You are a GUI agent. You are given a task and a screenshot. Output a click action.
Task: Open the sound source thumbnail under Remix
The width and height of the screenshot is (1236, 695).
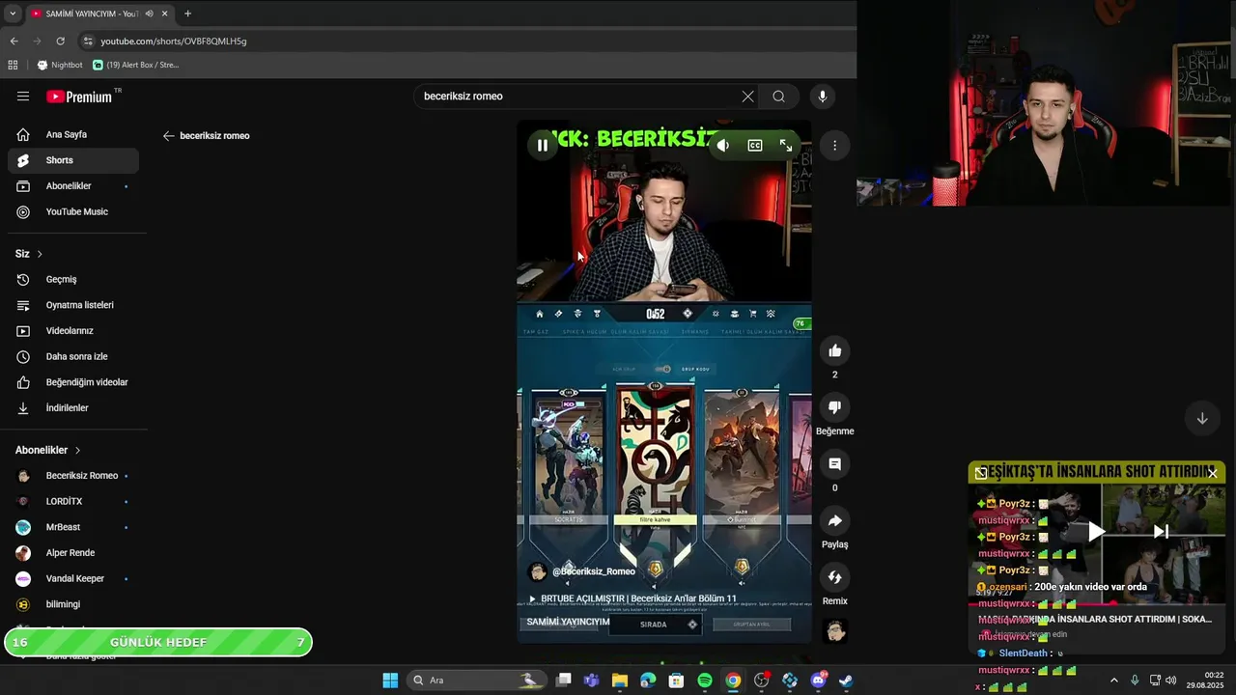pos(835,632)
